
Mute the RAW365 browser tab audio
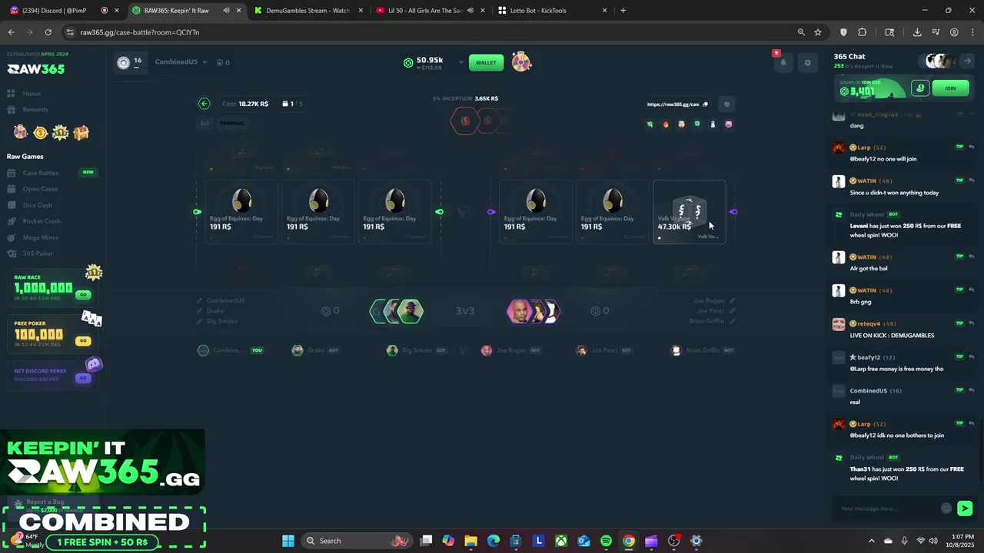click(226, 11)
